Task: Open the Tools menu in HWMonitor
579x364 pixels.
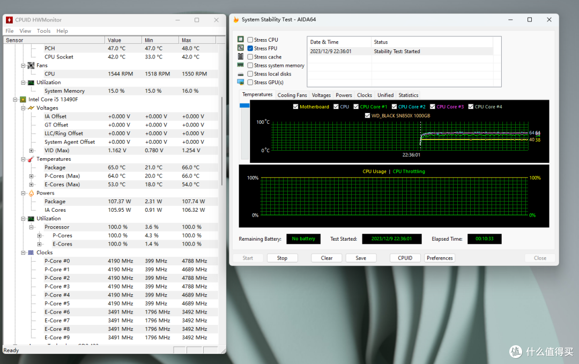Action: pos(43,31)
